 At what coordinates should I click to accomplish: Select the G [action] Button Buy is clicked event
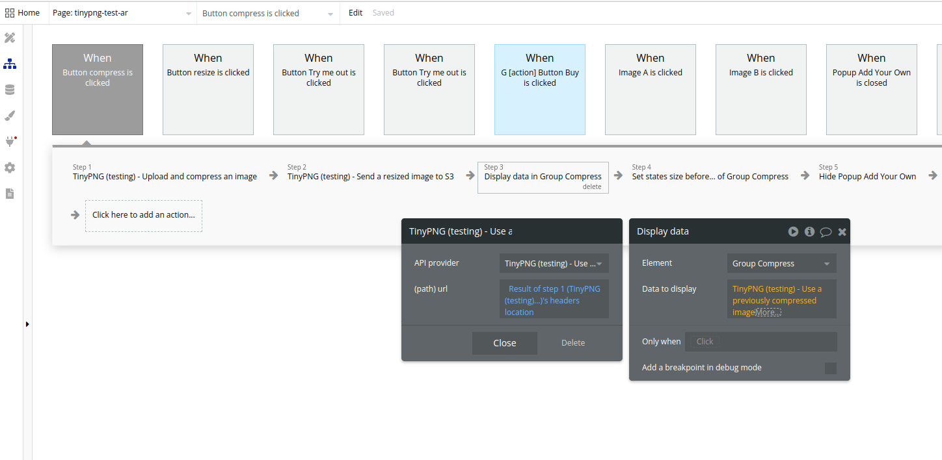pos(540,90)
